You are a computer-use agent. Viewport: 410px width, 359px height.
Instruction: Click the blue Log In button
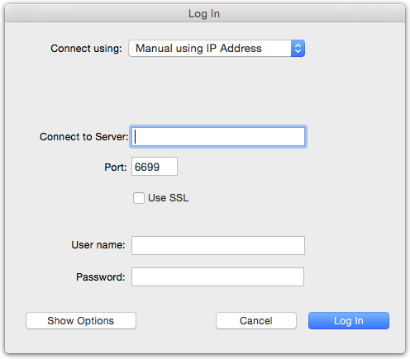coord(349,321)
